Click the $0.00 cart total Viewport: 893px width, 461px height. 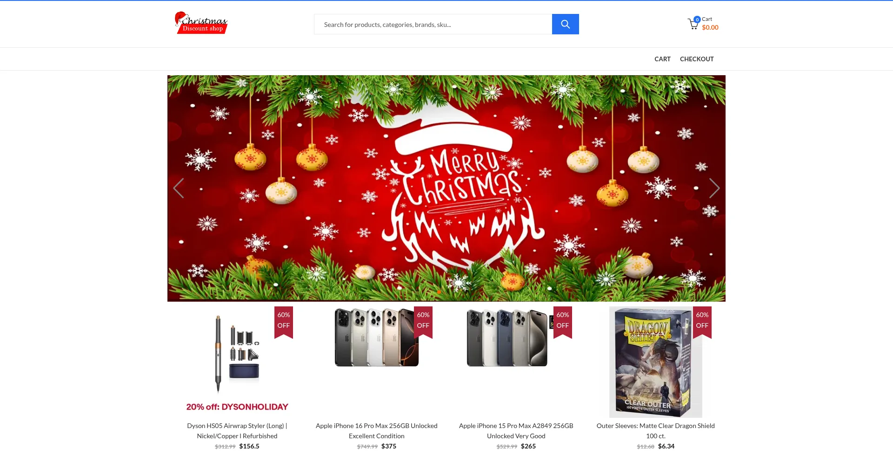[x=710, y=27]
